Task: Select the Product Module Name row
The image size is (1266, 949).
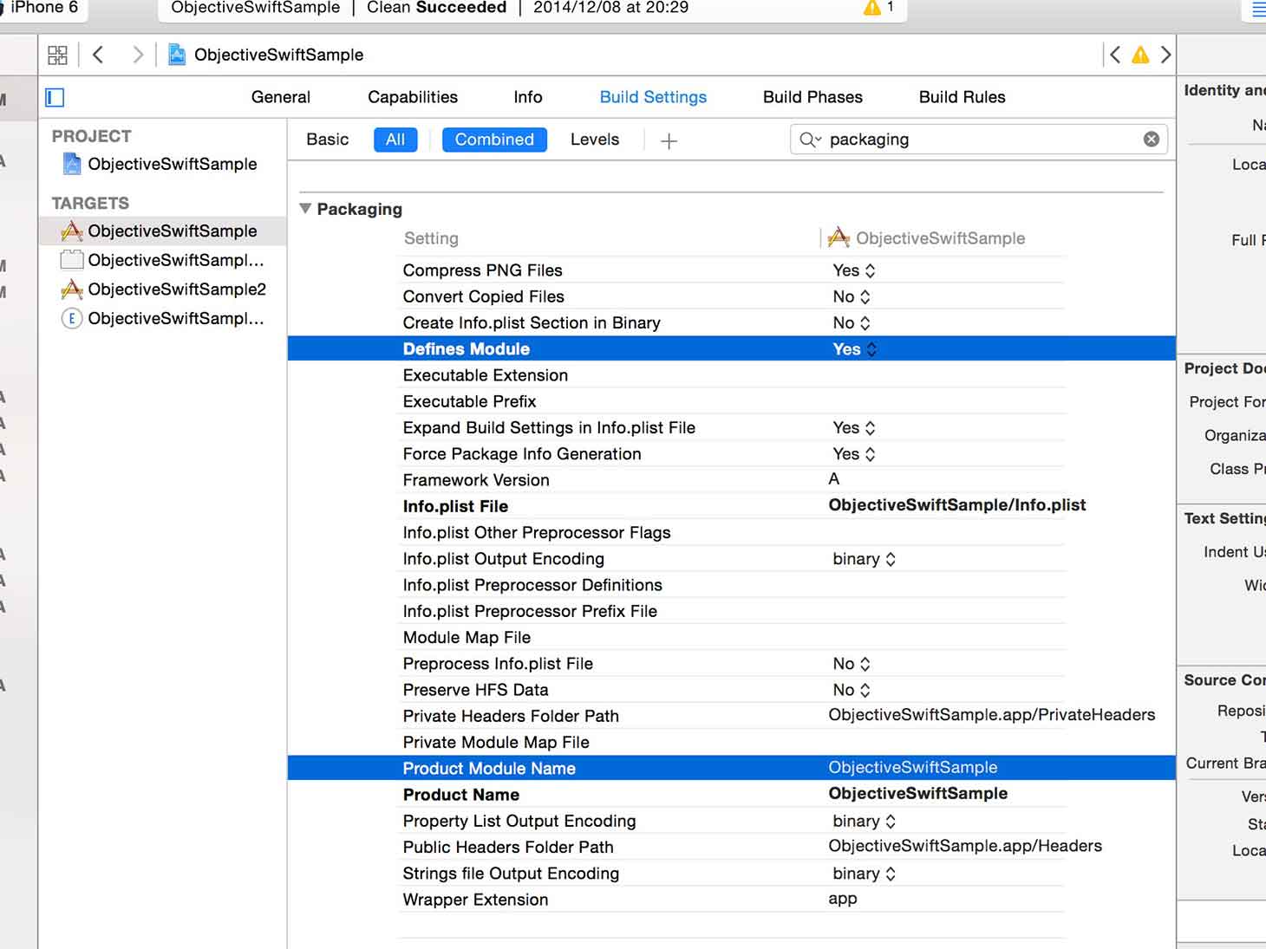Action: pos(731,768)
